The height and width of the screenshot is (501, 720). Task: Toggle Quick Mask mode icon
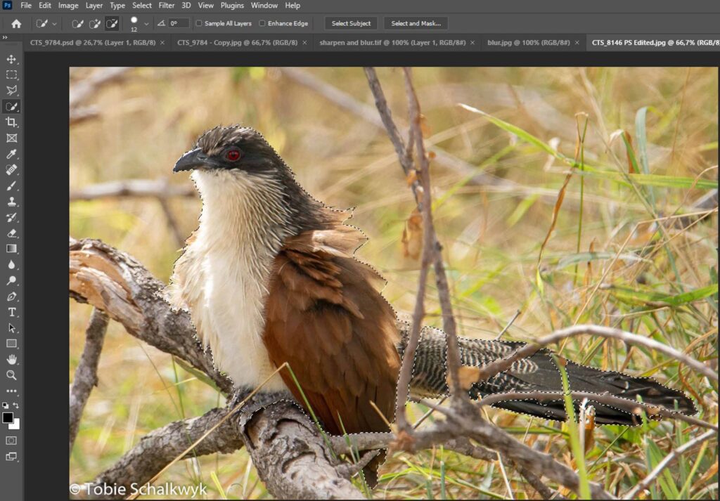(11, 440)
